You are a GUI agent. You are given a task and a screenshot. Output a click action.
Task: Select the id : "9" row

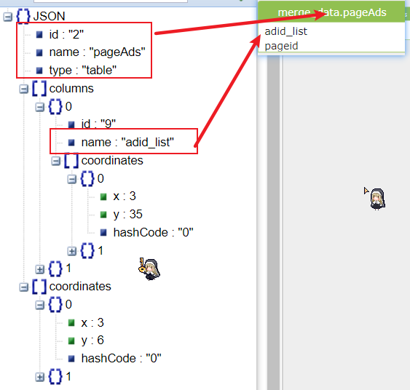click(x=98, y=124)
